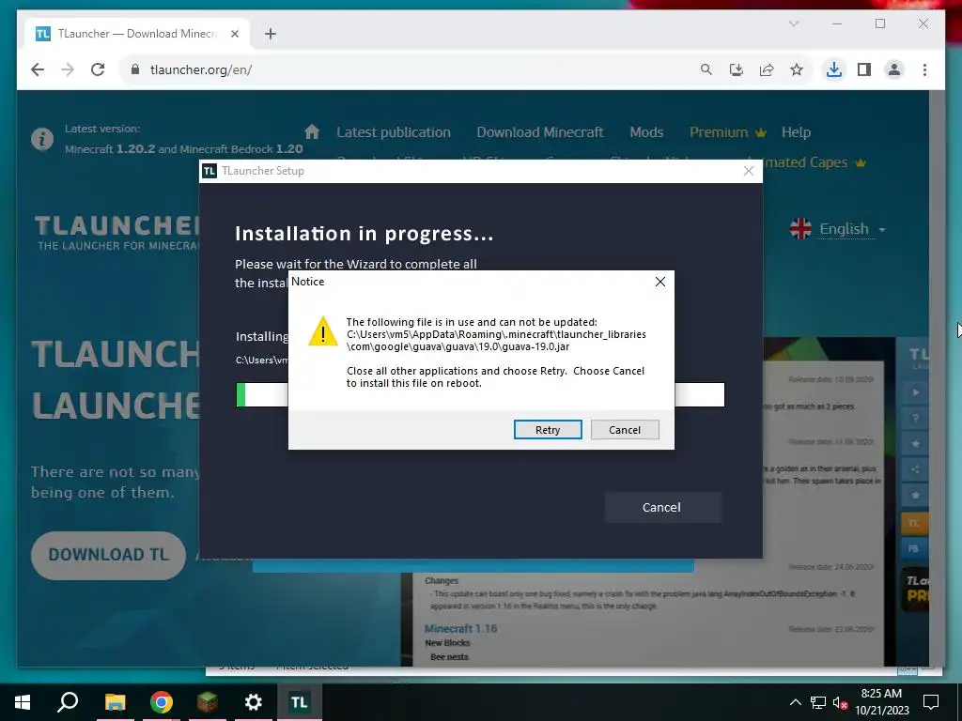962x721 pixels.
Task: Click the home icon on TLauncher site
Action: (x=312, y=131)
